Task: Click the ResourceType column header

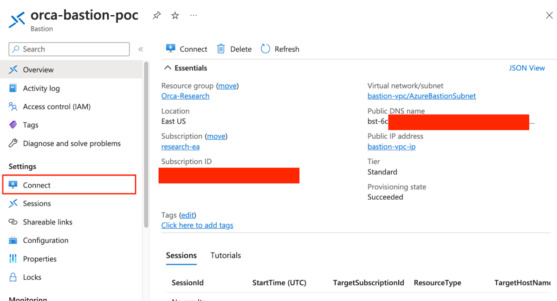Action: pyautogui.click(x=438, y=282)
